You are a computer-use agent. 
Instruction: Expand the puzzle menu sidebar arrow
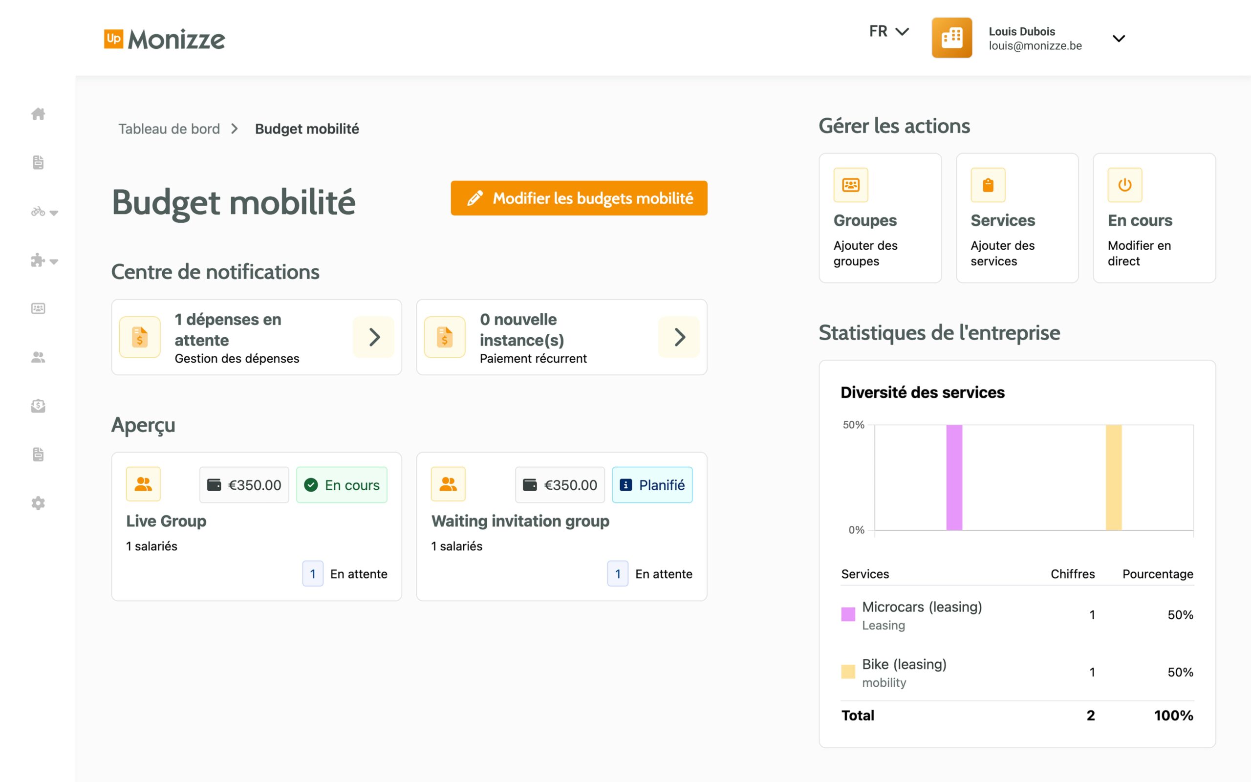(x=54, y=261)
